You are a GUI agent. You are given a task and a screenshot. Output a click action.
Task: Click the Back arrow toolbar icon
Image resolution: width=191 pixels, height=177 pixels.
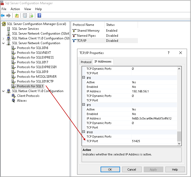coord(3,15)
